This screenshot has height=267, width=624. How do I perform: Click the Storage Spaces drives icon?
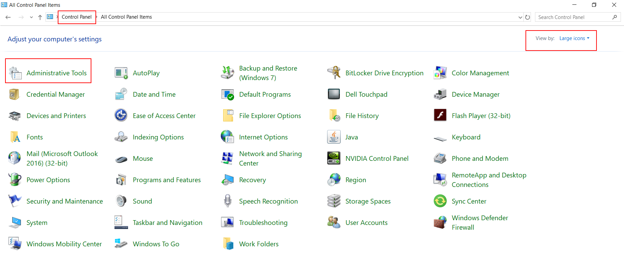click(334, 201)
